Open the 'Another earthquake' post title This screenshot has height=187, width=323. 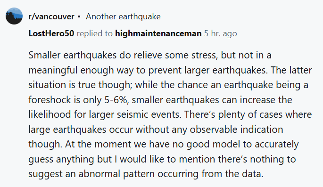click(x=123, y=16)
